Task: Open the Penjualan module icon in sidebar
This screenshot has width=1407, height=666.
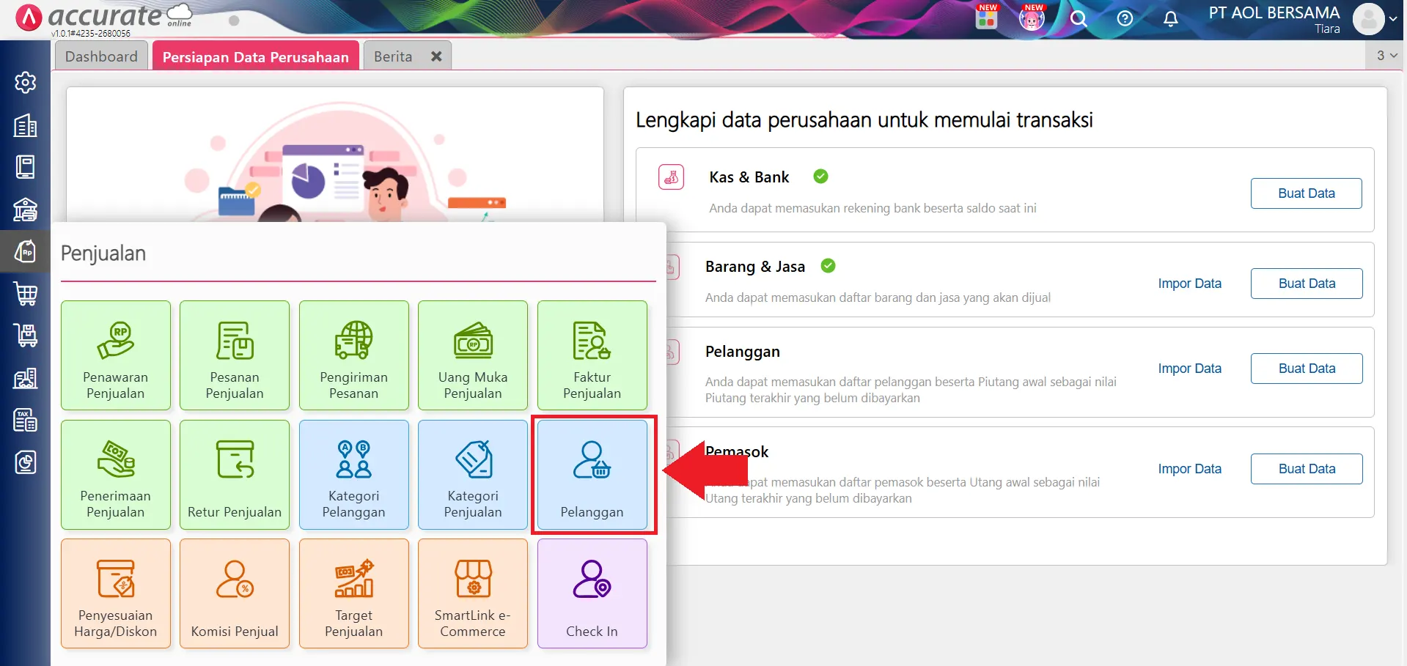Action: point(26,252)
